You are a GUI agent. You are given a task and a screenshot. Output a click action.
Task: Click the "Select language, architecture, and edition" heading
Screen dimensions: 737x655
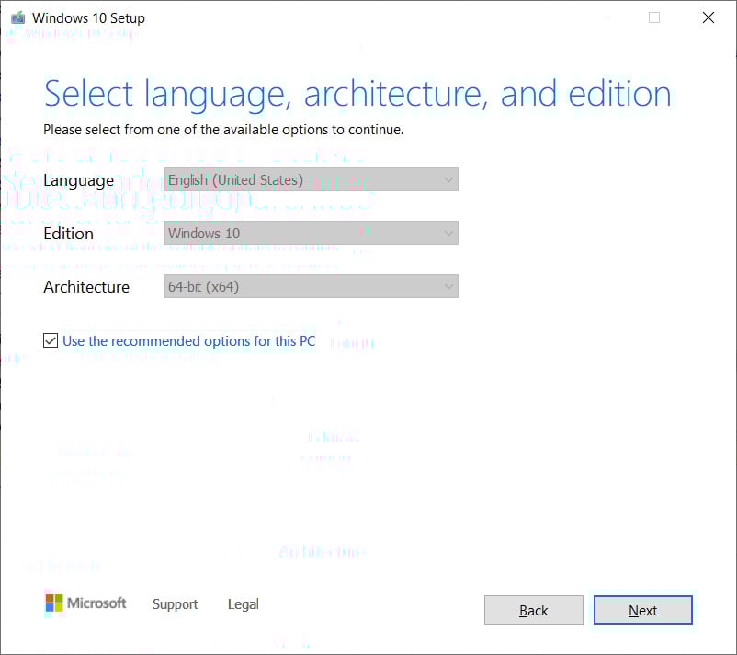[x=357, y=94]
